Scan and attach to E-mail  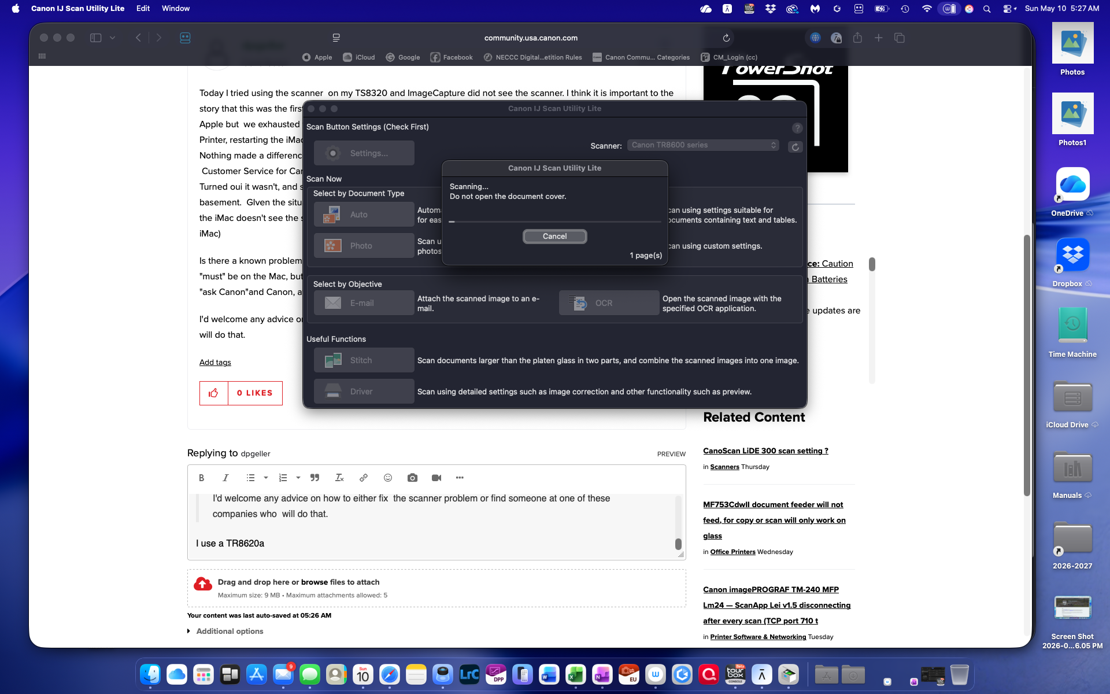coord(364,303)
